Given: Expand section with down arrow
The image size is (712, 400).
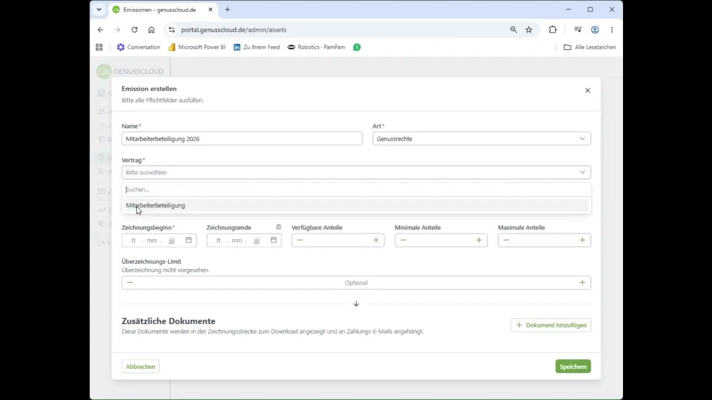Looking at the screenshot, I should click(x=356, y=304).
